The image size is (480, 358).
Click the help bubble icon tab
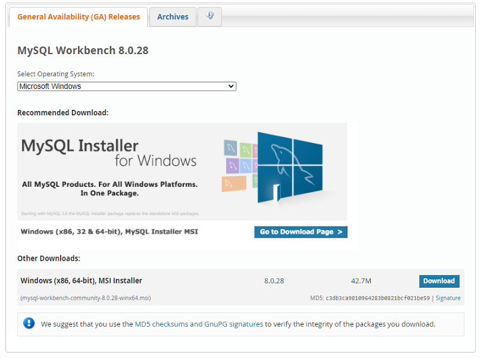pyautogui.click(x=209, y=17)
